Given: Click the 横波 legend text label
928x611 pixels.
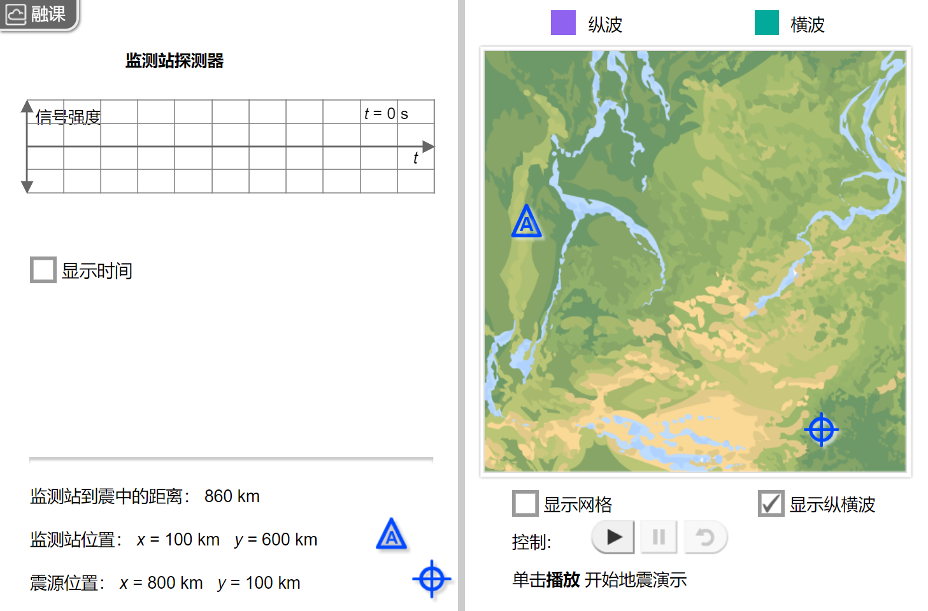Looking at the screenshot, I should tap(807, 25).
